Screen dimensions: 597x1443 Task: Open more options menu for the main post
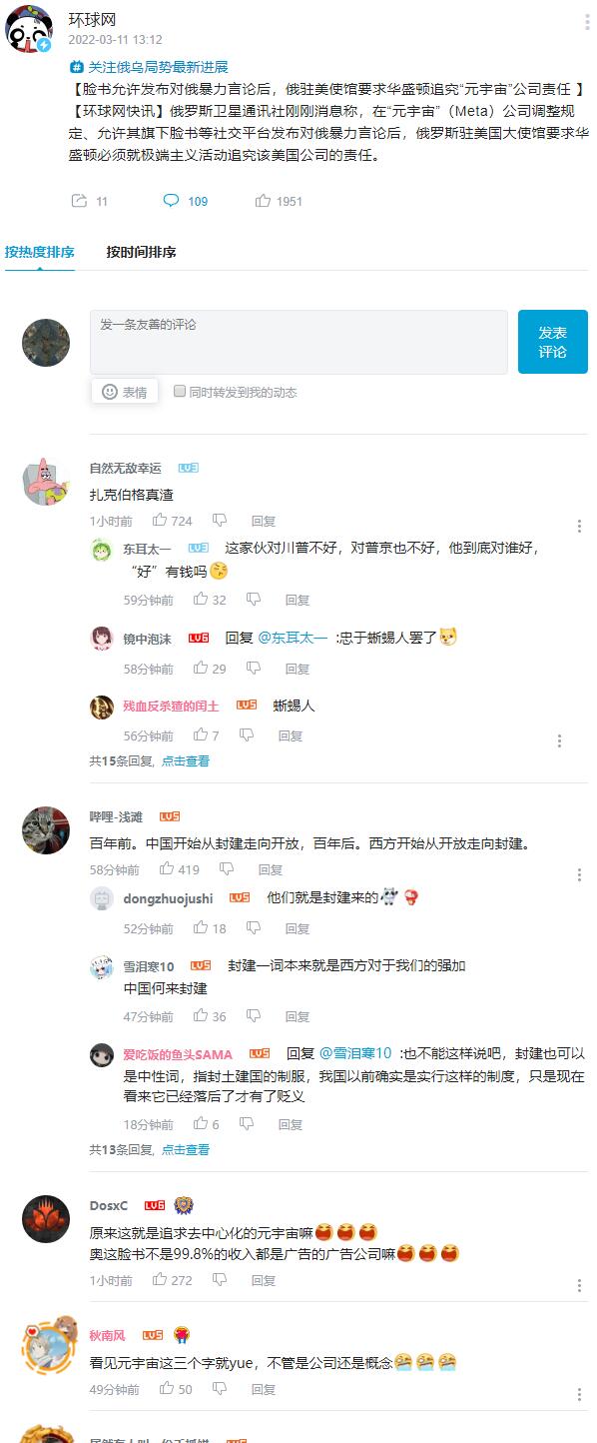pos(587,23)
